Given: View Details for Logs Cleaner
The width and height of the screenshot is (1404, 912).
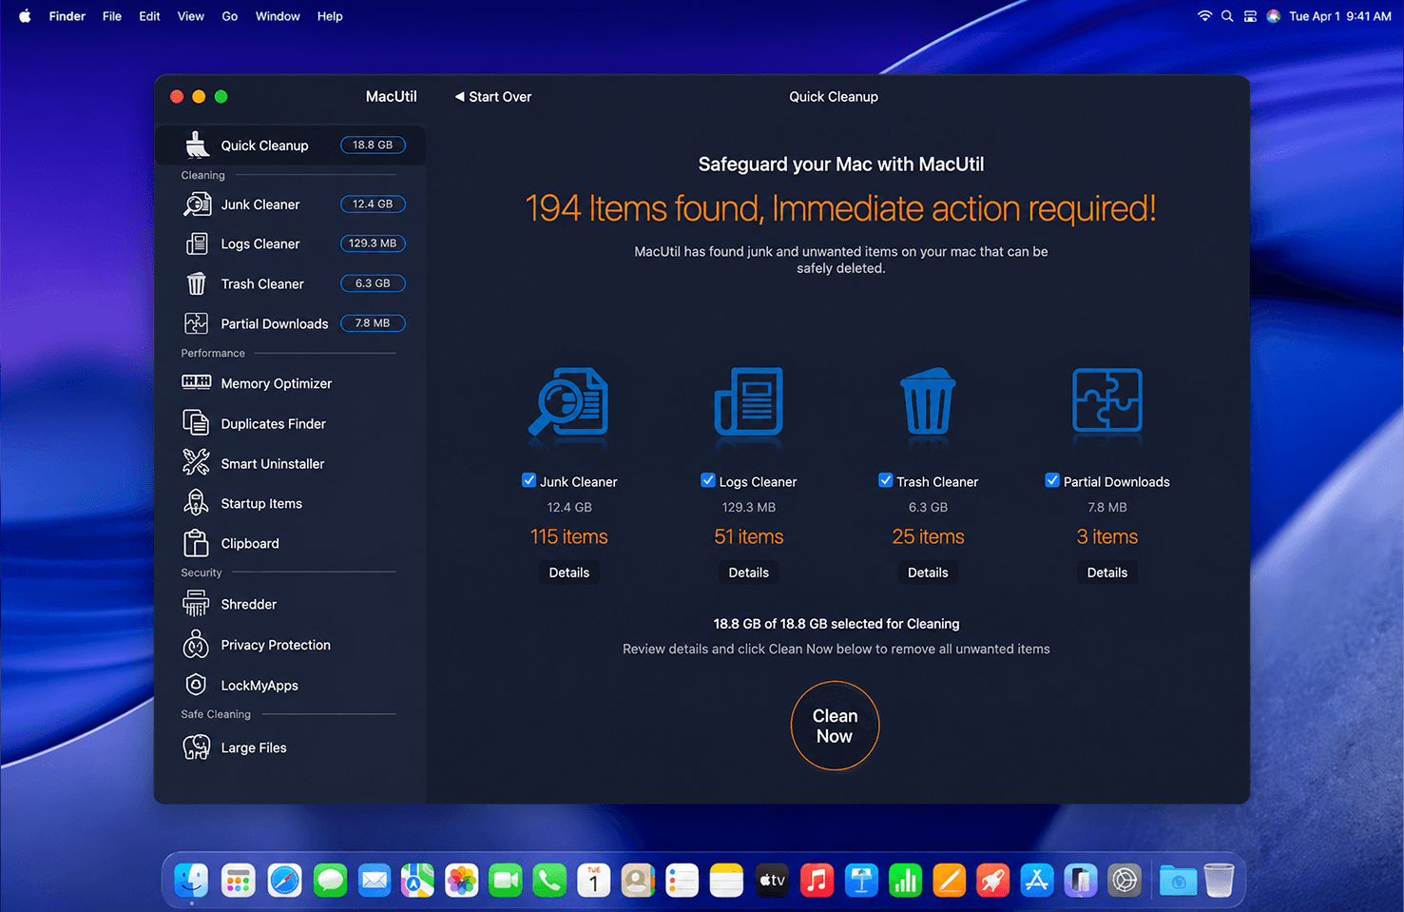Looking at the screenshot, I should coord(749,572).
